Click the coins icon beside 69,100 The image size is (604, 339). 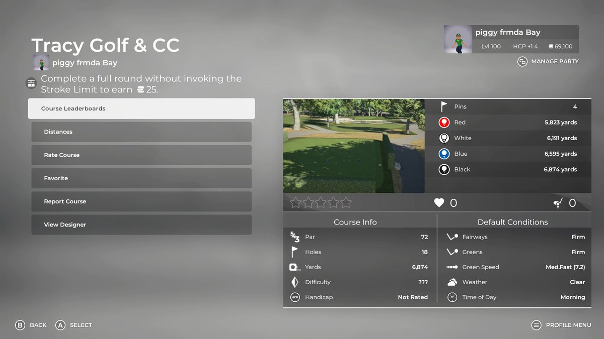[x=551, y=46]
